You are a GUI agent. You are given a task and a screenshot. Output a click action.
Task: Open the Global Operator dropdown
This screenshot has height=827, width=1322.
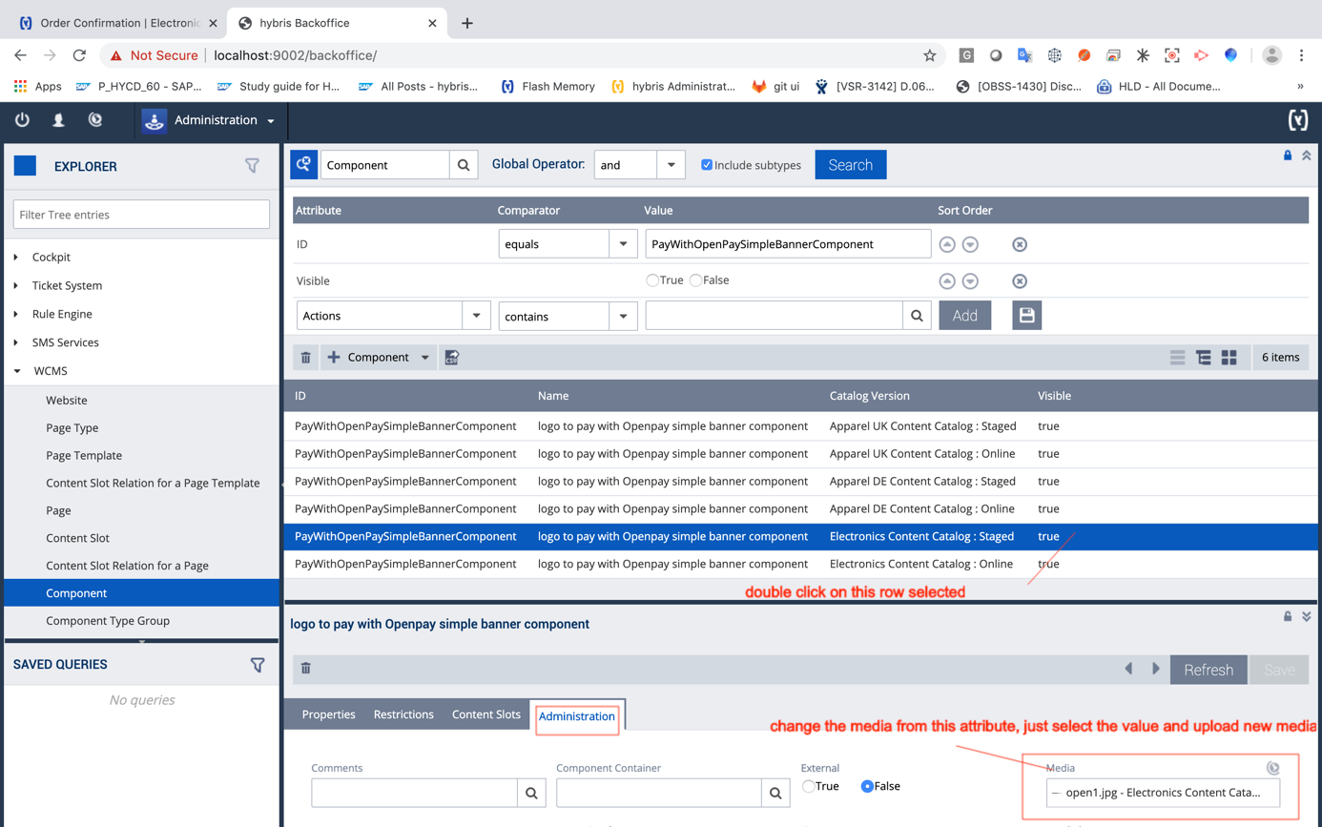point(671,165)
